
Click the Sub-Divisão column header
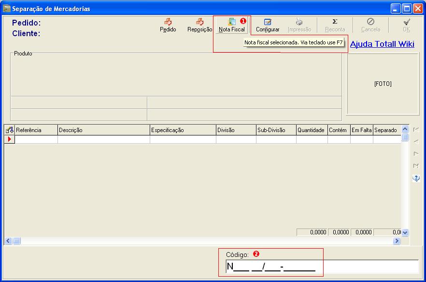[276, 130]
